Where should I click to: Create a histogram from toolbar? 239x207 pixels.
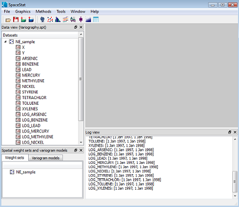coord(58,19)
